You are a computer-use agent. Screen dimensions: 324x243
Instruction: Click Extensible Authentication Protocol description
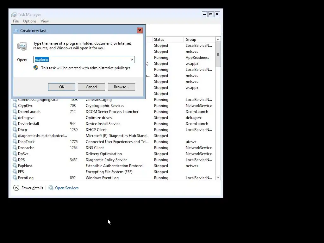coord(115,165)
